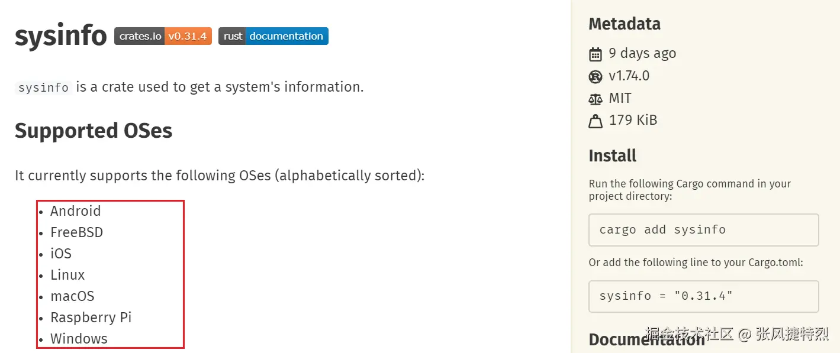This screenshot has height=353, width=840.
Task: Click the Windows list item
Action: pos(79,339)
